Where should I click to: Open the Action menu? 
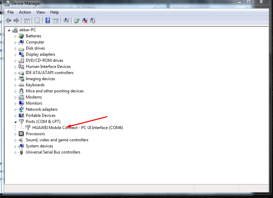[25, 12]
